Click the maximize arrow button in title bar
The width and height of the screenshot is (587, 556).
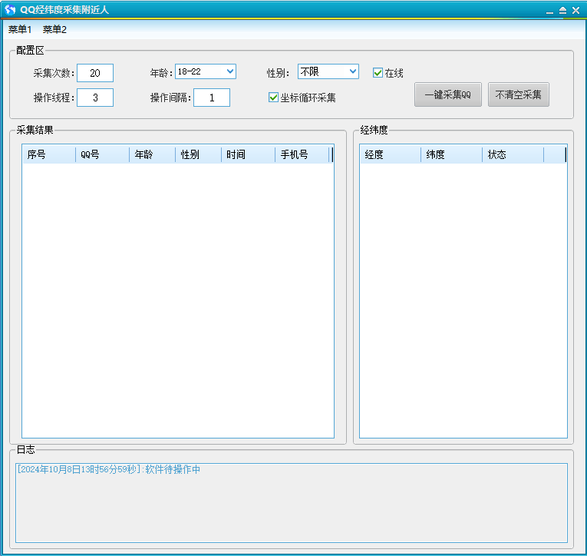(x=562, y=11)
